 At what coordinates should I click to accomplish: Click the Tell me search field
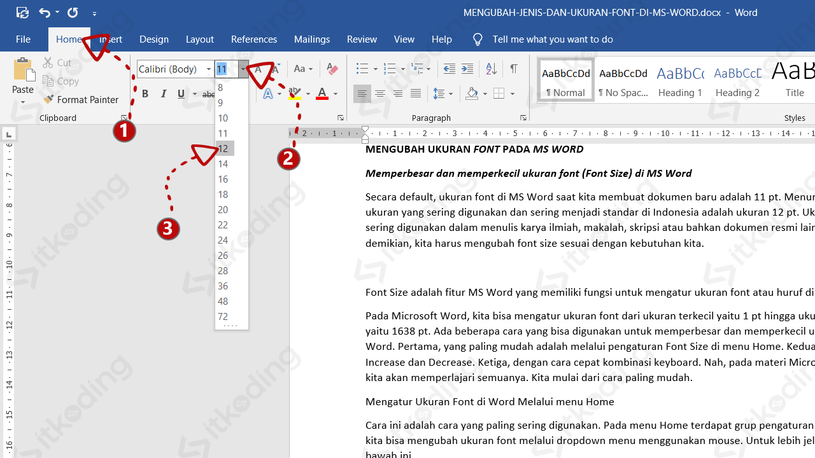553,39
